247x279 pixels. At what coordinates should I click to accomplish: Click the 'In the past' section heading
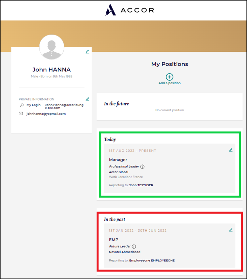(x=115, y=219)
